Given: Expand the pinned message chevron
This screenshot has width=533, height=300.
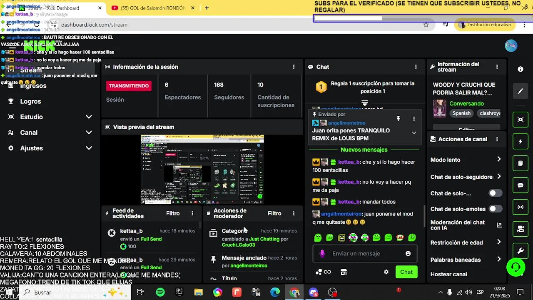Looking at the screenshot, I should tap(414, 133).
